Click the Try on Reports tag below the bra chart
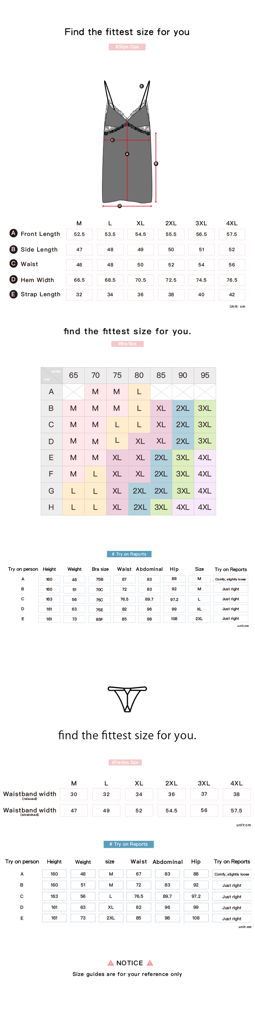 pyautogui.click(x=129, y=554)
